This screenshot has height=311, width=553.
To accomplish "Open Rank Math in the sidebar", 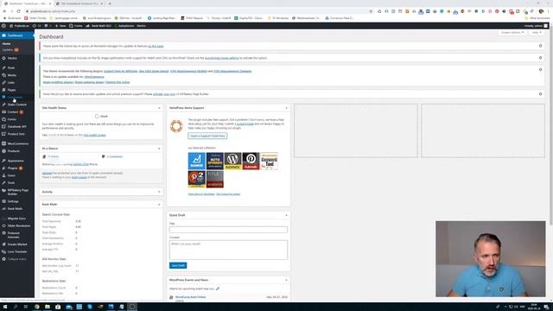I will coord(15,209).
